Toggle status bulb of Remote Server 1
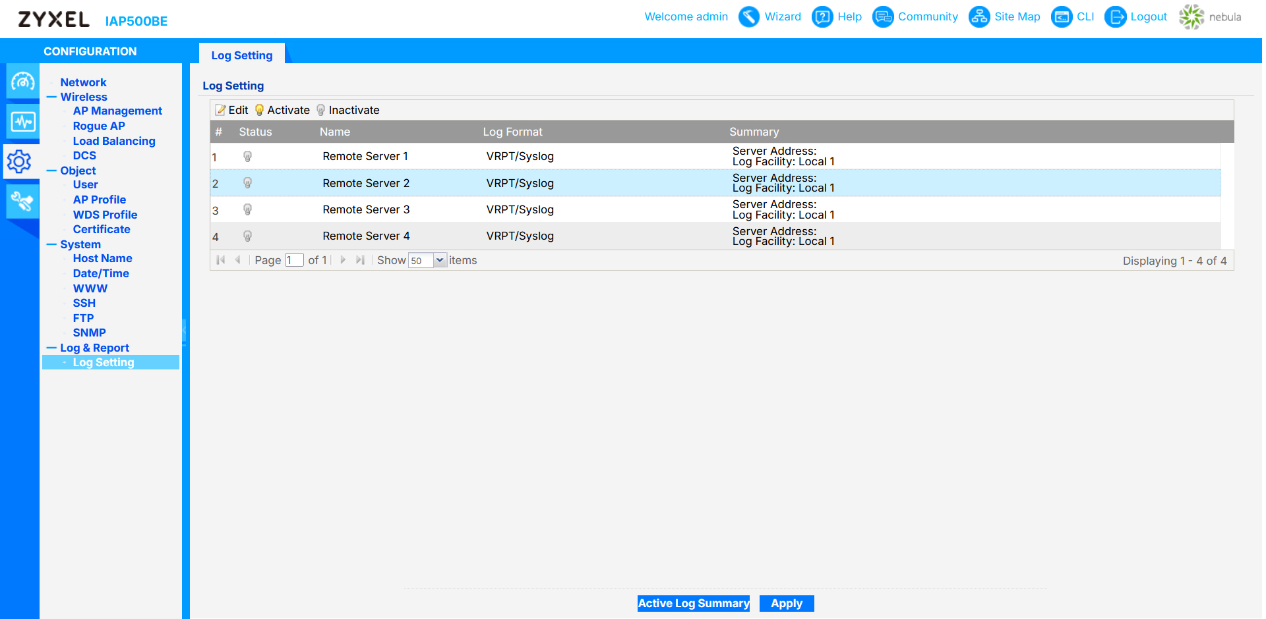Screen dimensions: 1266x619 point(247,157)
